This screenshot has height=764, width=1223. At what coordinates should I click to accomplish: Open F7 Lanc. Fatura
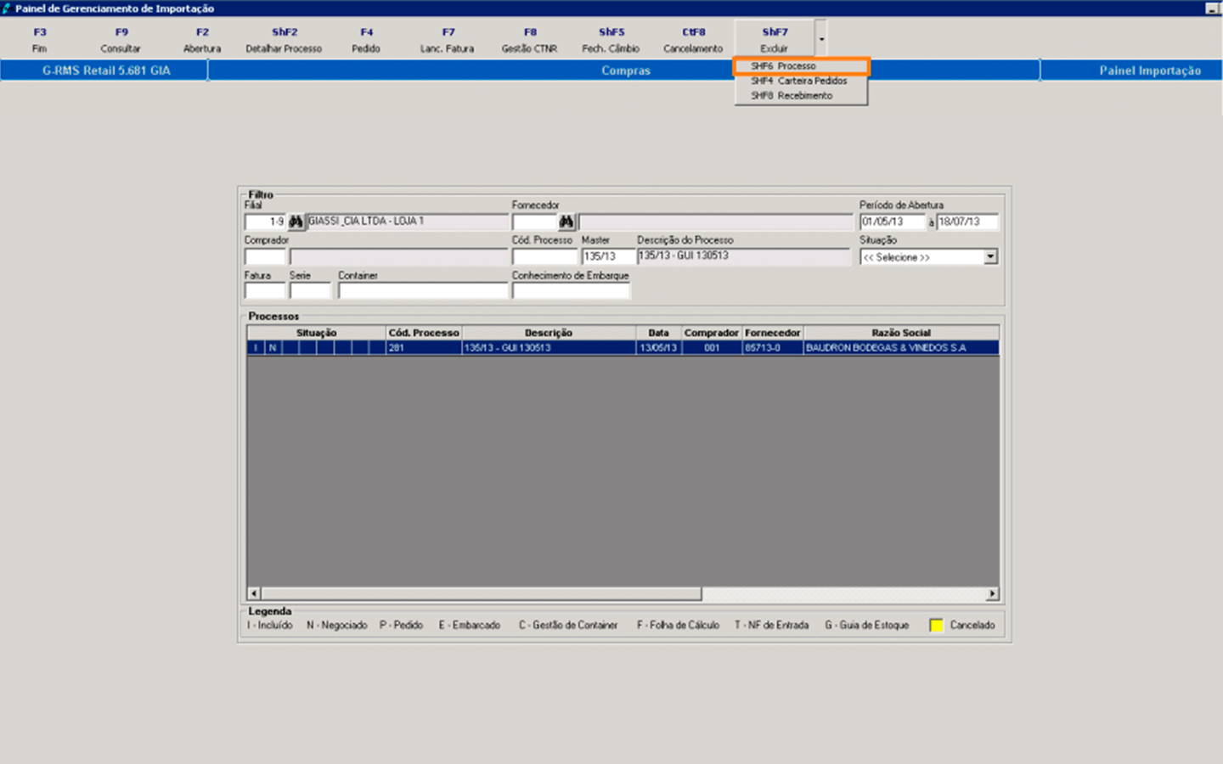click(447, 40)
